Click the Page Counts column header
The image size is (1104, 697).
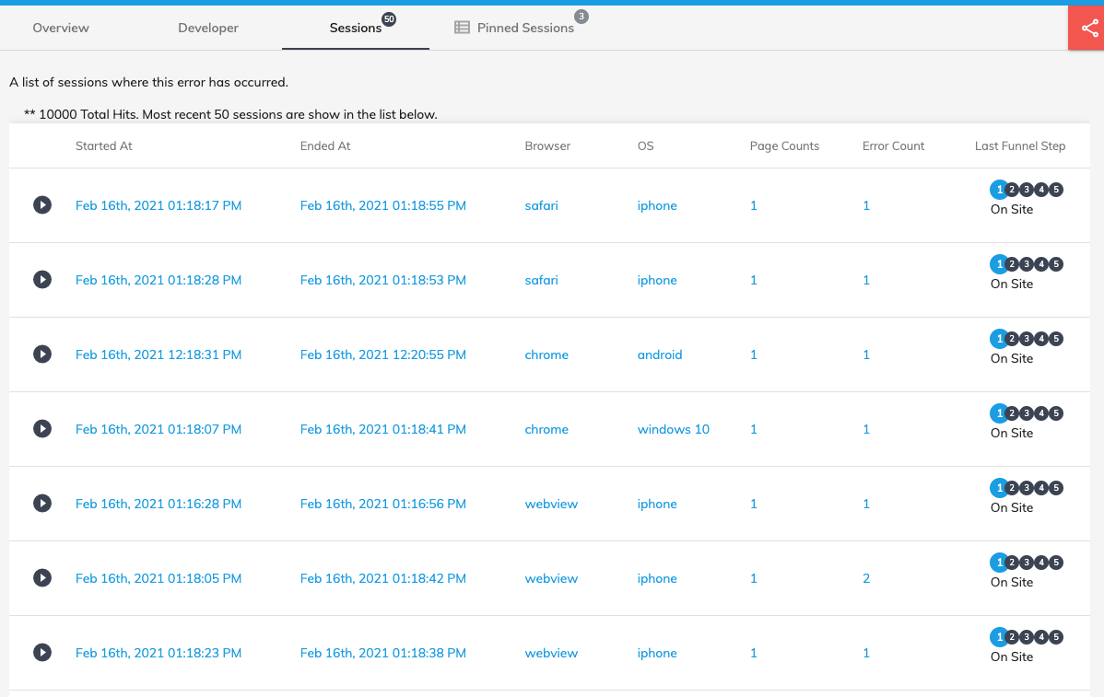(x=784, y=145)
